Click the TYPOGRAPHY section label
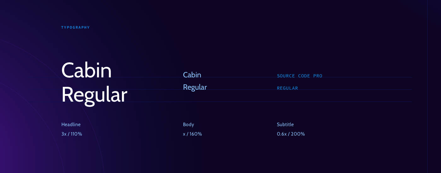Viewport: 441px width, 173px height. click(x=76, y=28)
